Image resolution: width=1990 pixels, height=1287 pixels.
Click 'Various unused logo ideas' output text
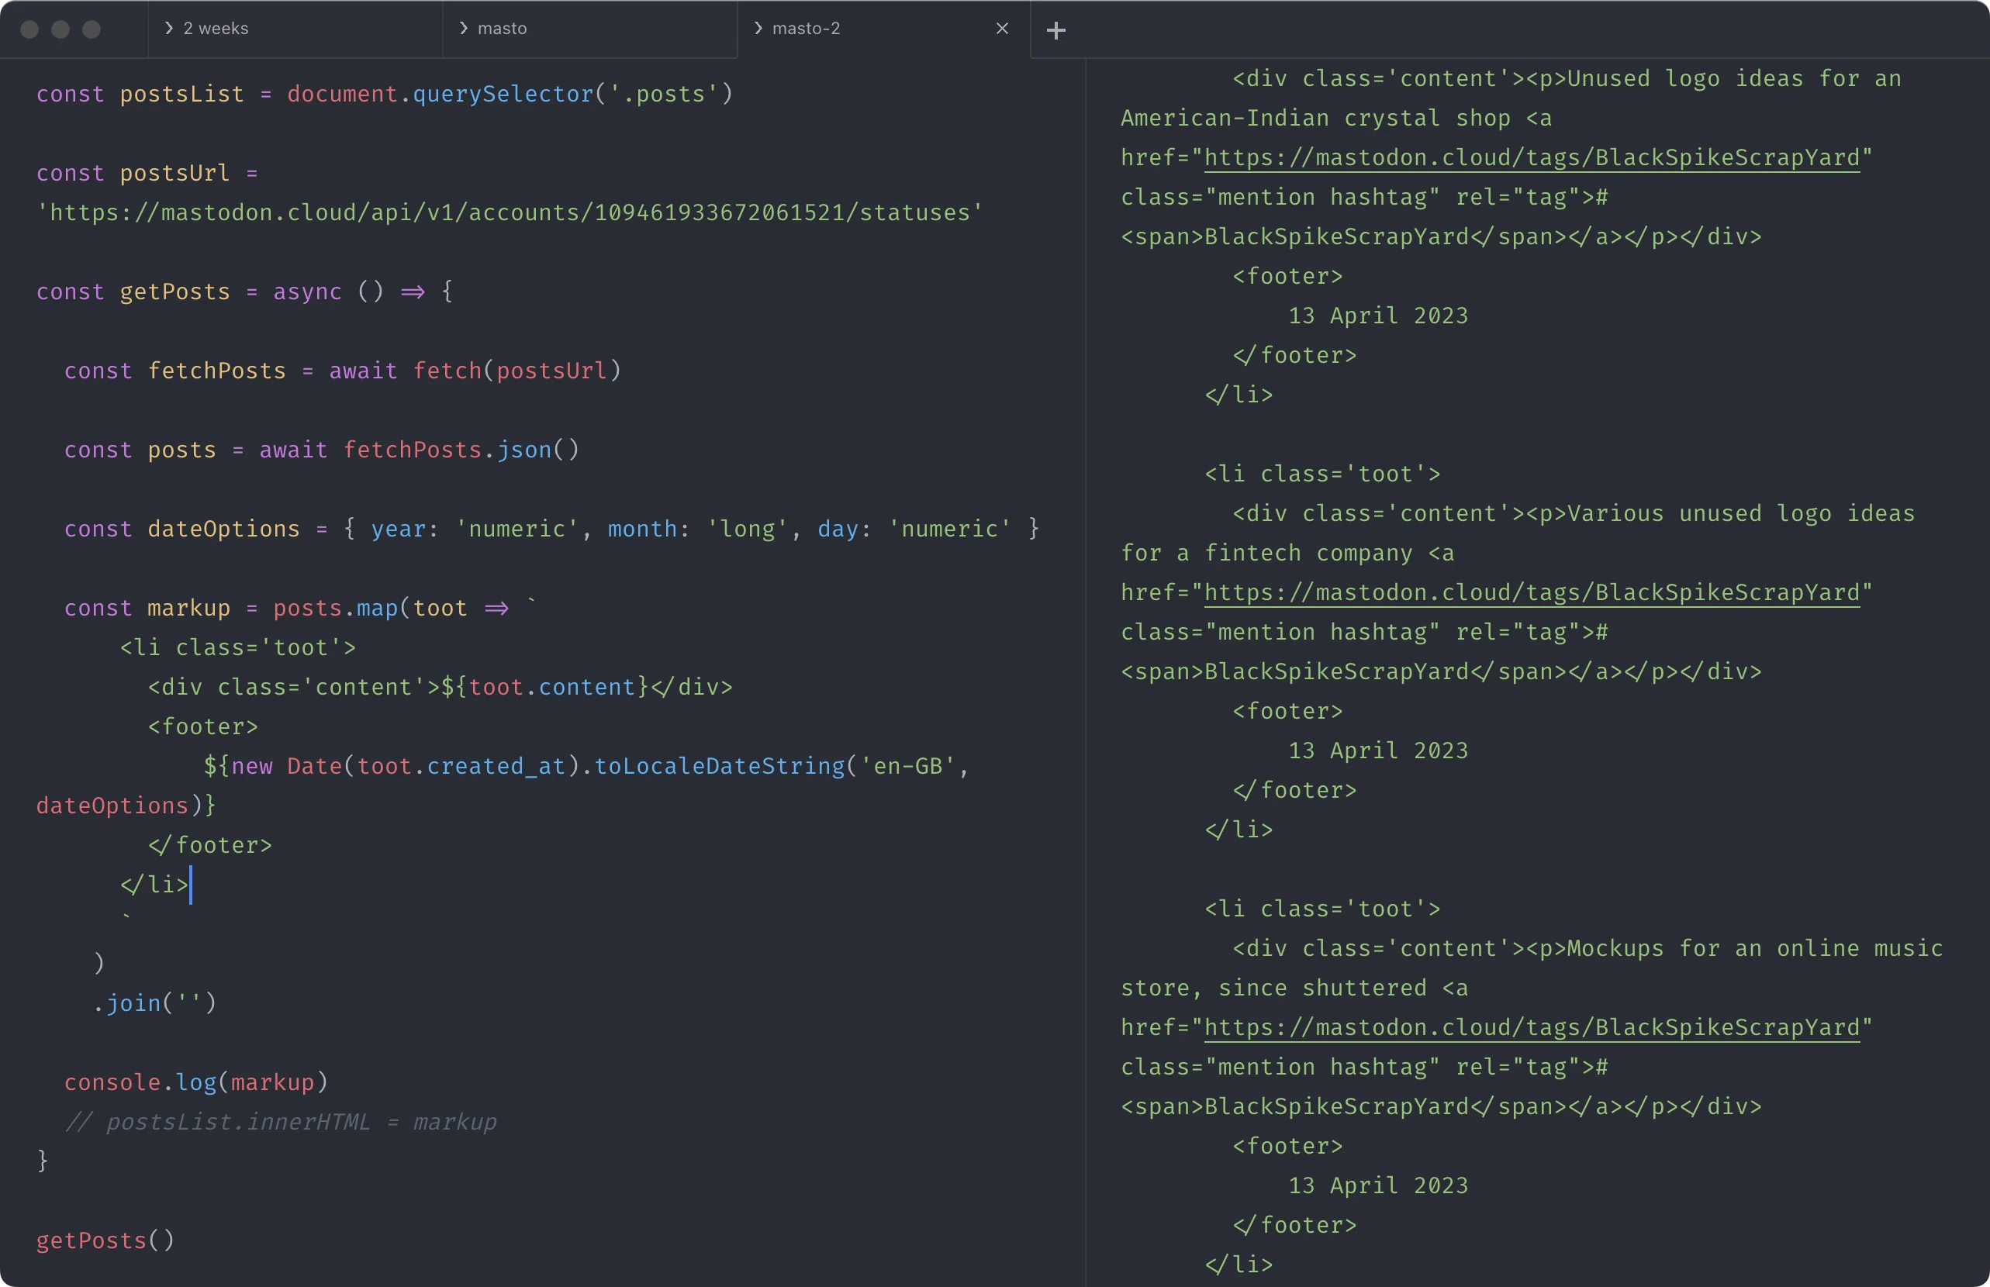point(1741,513)
